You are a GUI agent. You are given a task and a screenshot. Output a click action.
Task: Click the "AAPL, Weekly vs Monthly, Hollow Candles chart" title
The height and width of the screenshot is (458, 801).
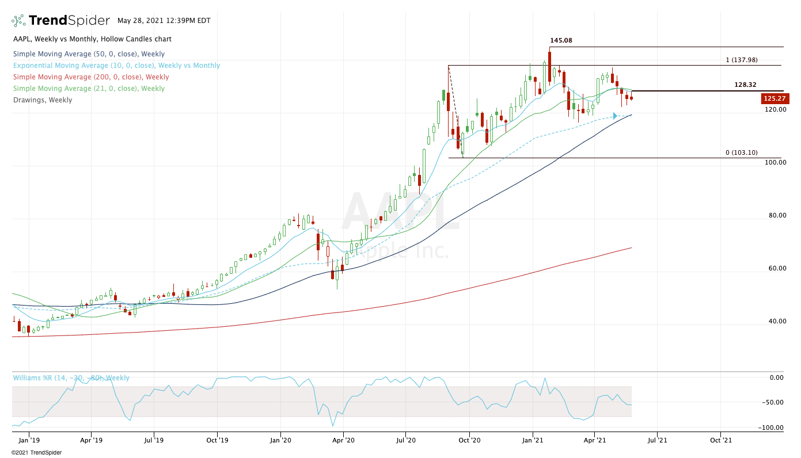(92, 39)
